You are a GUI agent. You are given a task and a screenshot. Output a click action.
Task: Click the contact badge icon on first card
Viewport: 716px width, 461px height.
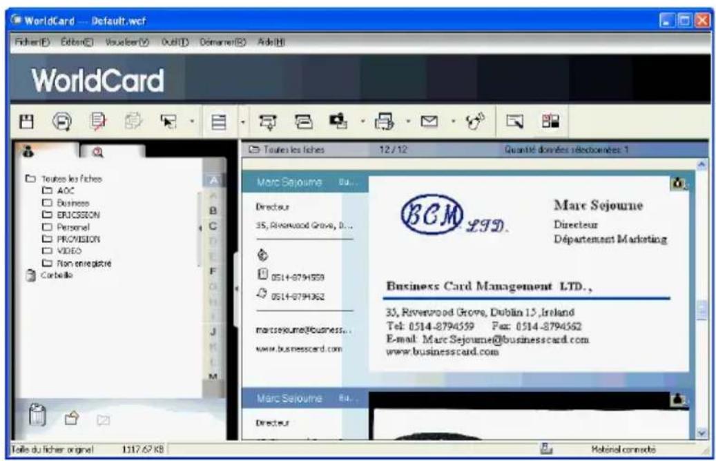678,183
